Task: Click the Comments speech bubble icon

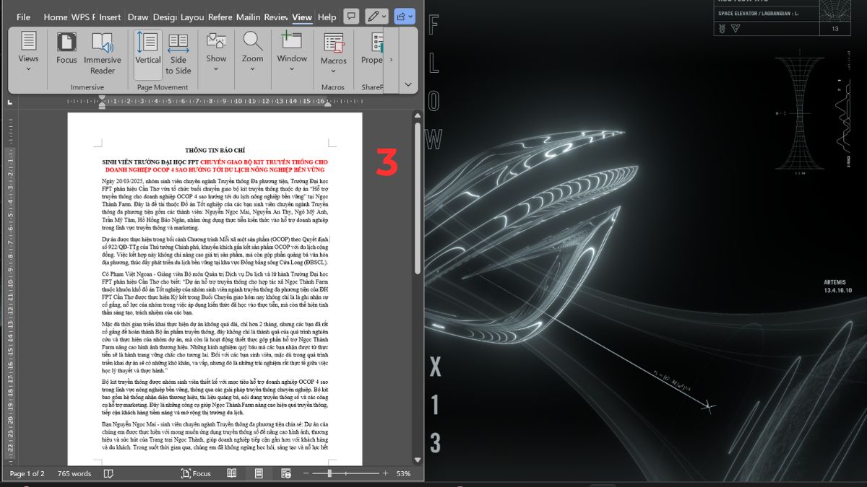Action: coord(351,16)
